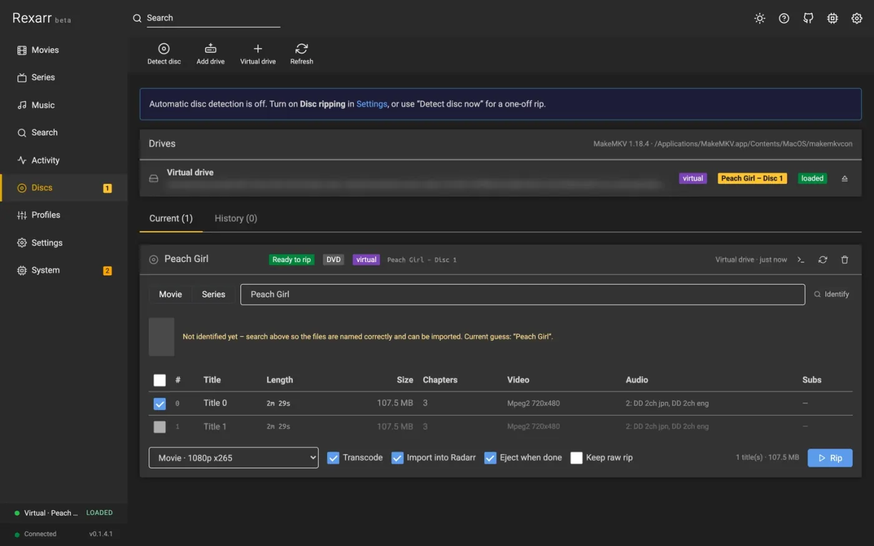Click the blue Rip button
This screenshot has height=546, width=874.
(830, 458)
